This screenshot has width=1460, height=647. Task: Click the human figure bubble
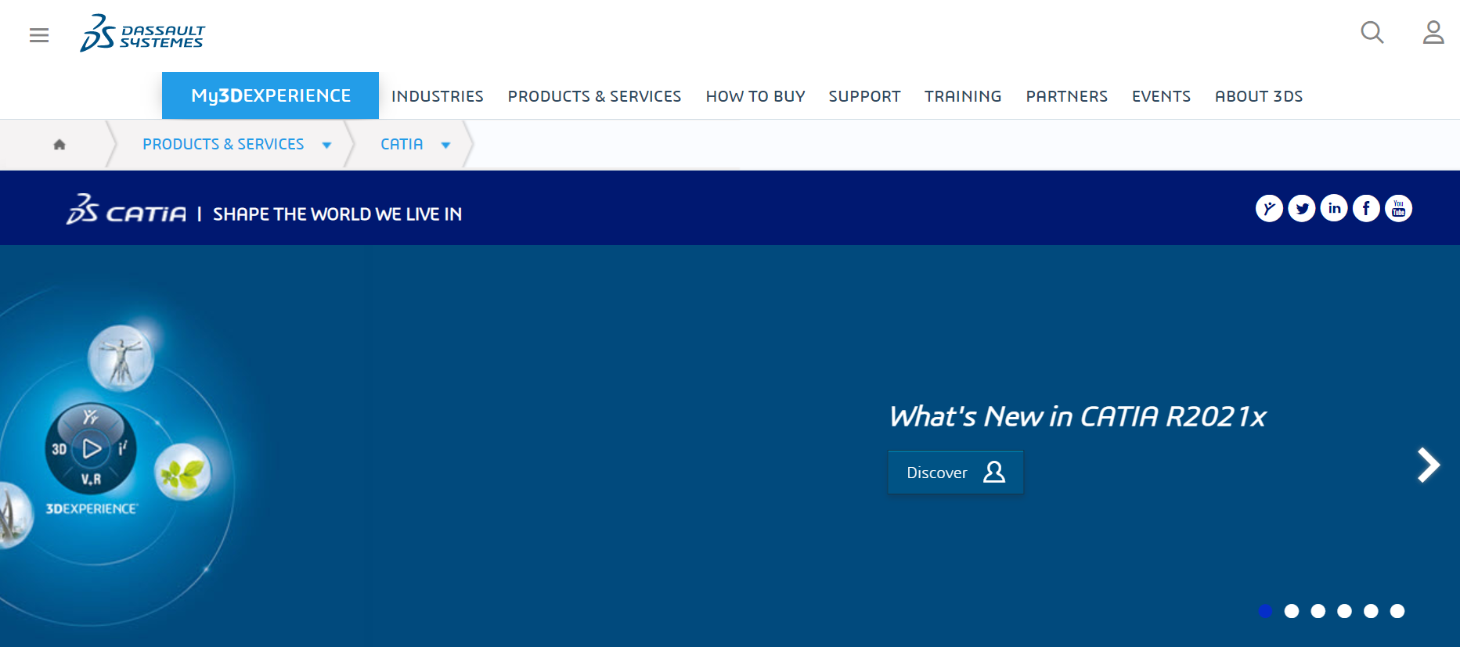pyautogui.click(x=121, y=359)
